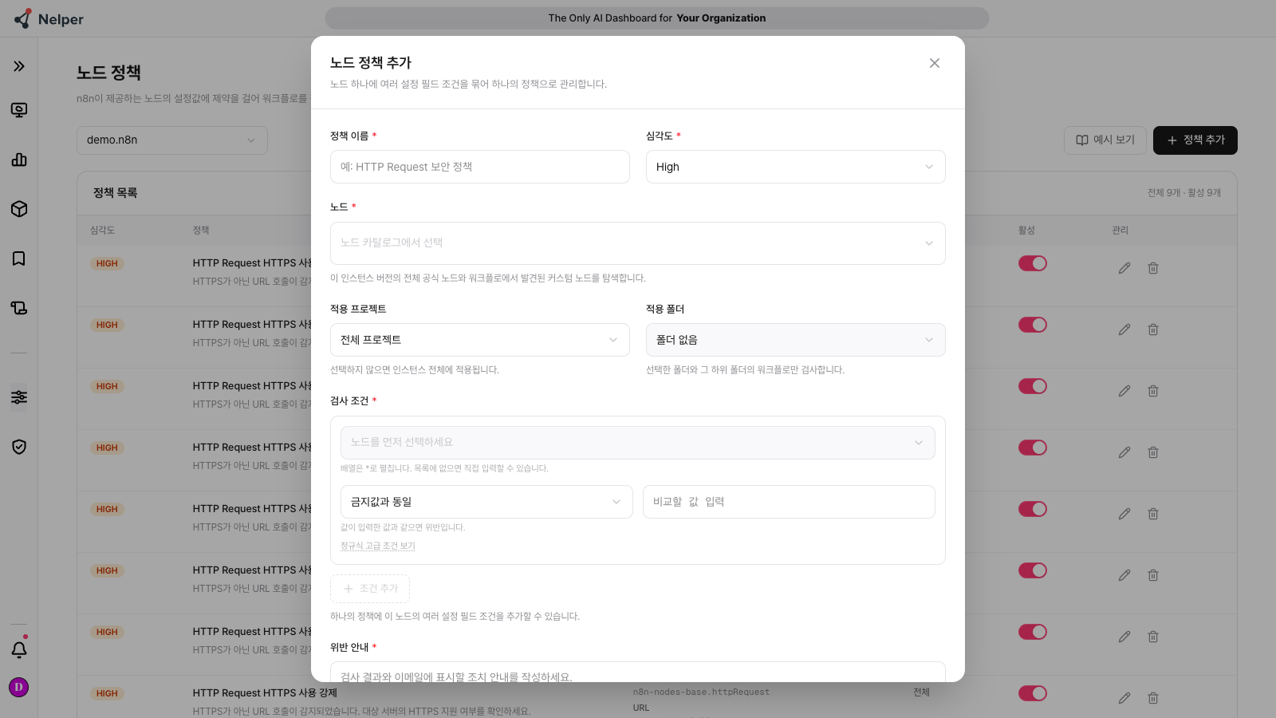Delete the second policy row trash icon
The width and height of the screenshot is (1276, 718).
tap(1153, 329)
